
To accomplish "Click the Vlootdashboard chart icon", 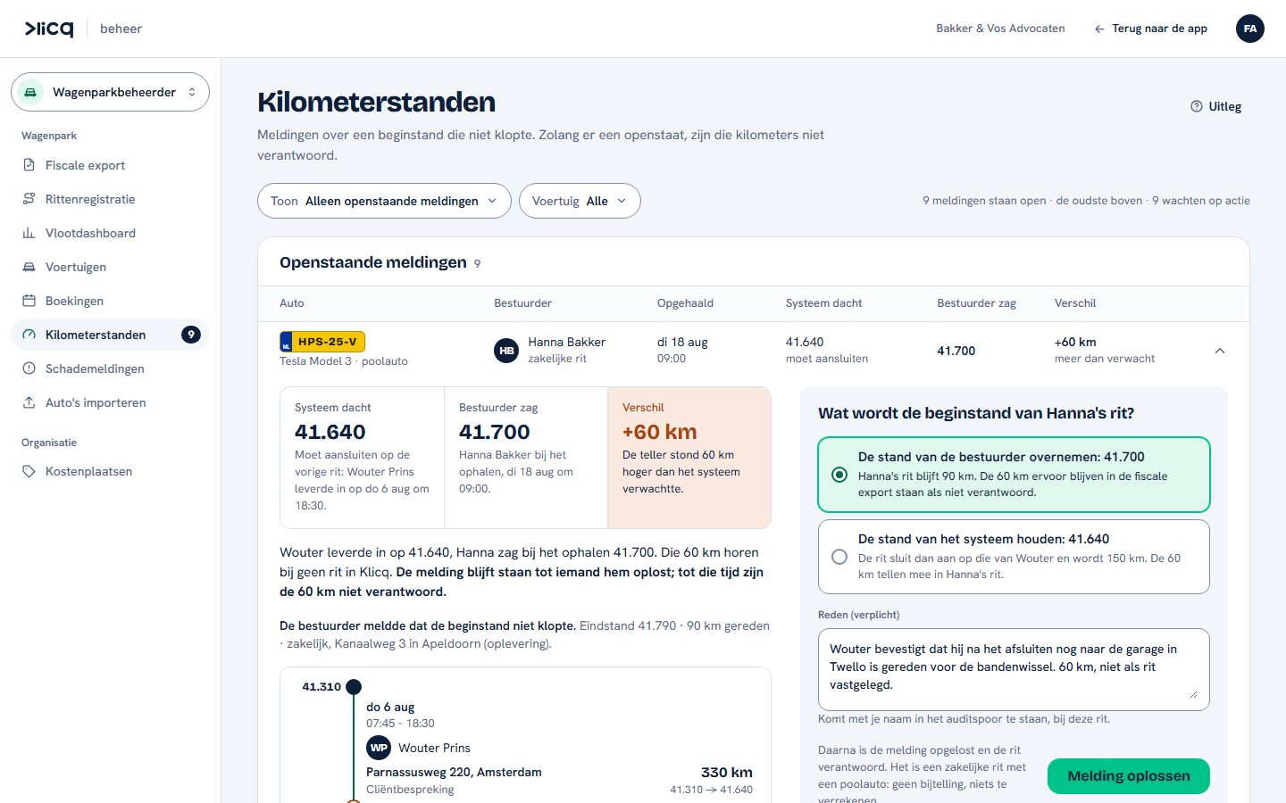I will pos(29,233).
